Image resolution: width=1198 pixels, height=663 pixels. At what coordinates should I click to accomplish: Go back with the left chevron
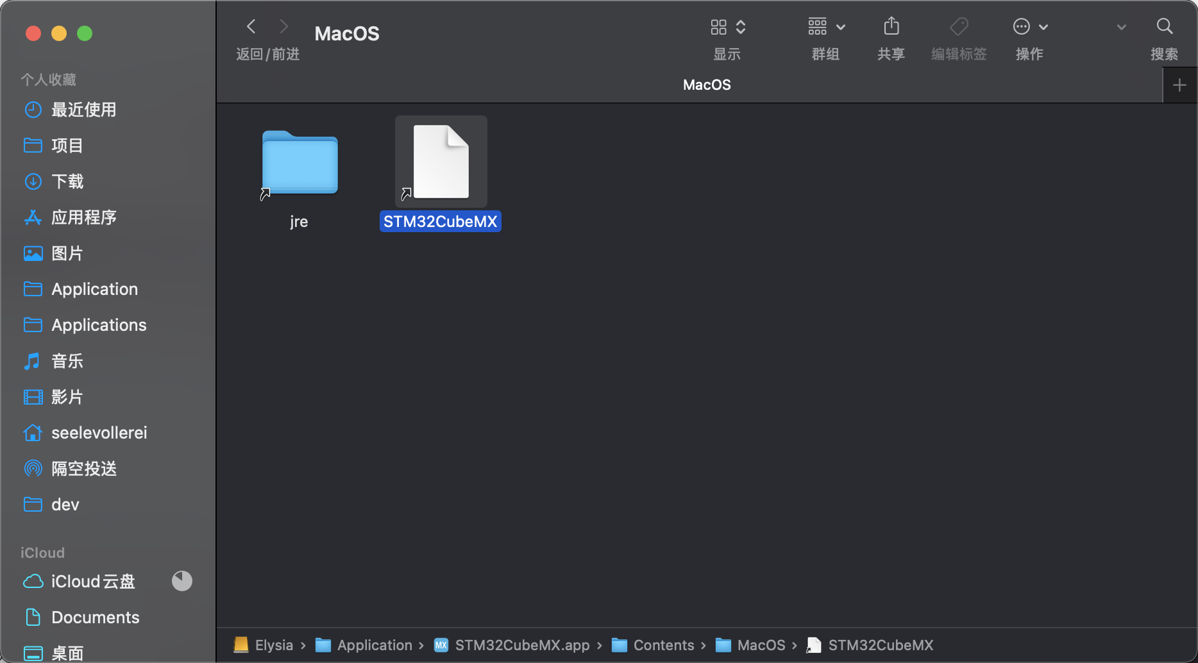click(251, 27)
